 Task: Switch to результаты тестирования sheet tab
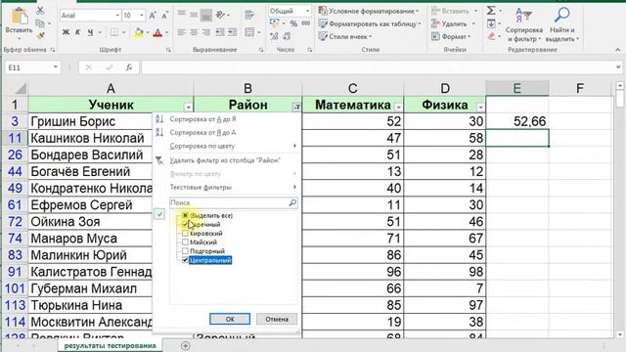(x=111, y=345)
